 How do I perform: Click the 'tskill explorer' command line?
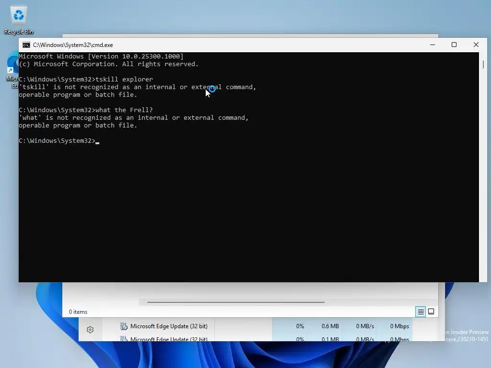pyautogui.click(x=86, y=80)
